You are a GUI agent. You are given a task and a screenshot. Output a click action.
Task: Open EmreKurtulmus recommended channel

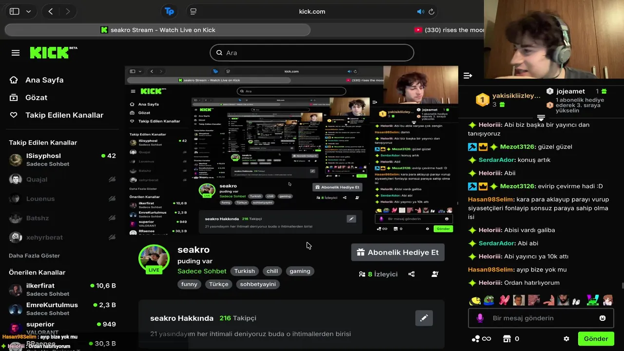(x=62, y=309)
